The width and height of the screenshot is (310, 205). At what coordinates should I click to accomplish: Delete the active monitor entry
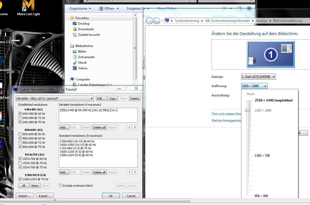(x=135, y=99)
